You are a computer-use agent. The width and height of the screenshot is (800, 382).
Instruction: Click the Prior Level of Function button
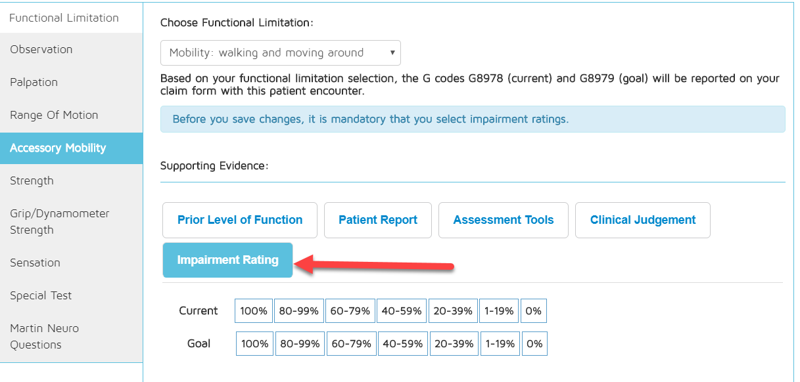tap(240, 220)
